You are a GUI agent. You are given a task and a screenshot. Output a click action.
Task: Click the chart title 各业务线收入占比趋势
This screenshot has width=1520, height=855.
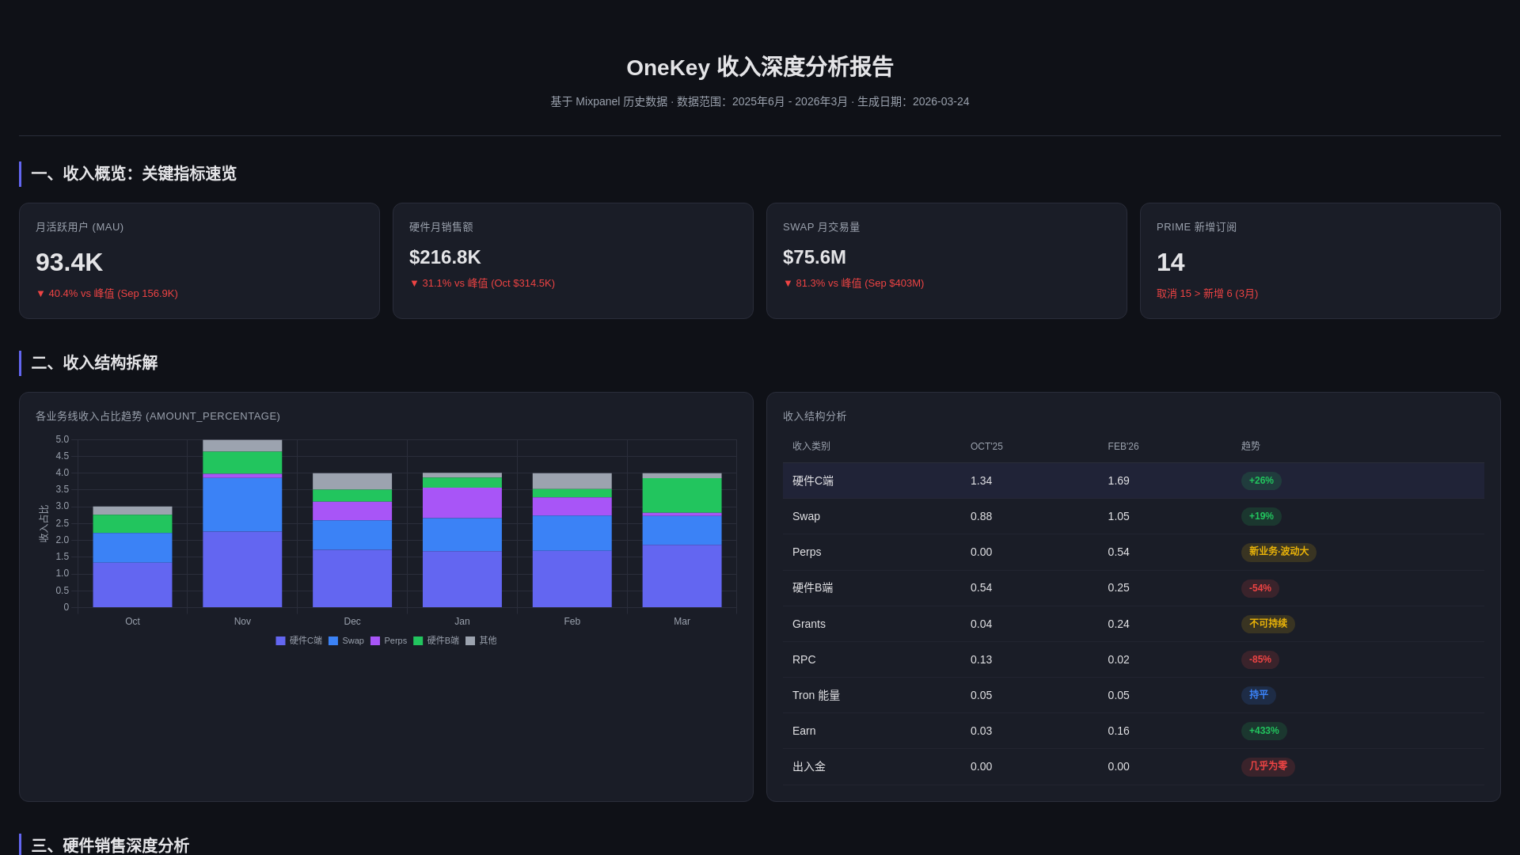[x=158, y=416]
